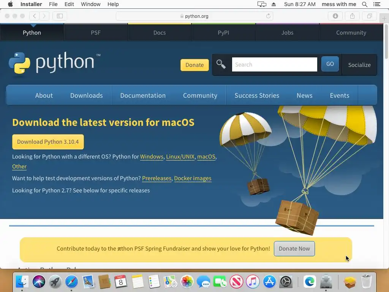Screen dimensions: 389x292
Task: Open the Trash in Dock
Action: [x=366, y=282]
